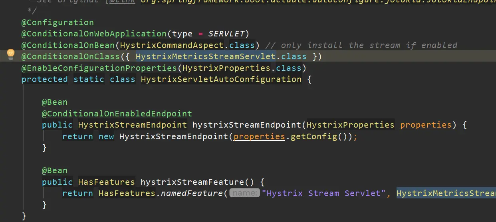Click the @ConditionalOnBean annotation

tap(68, 45)
